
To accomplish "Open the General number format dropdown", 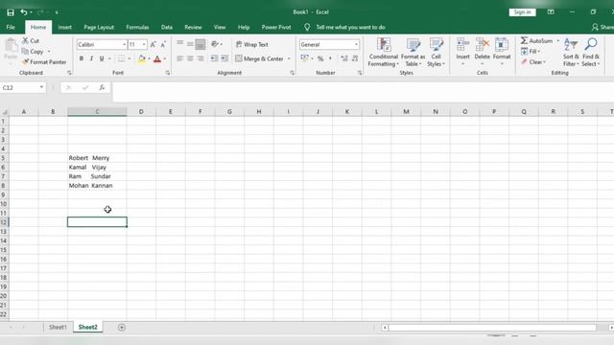I will (x=356, y=45).
